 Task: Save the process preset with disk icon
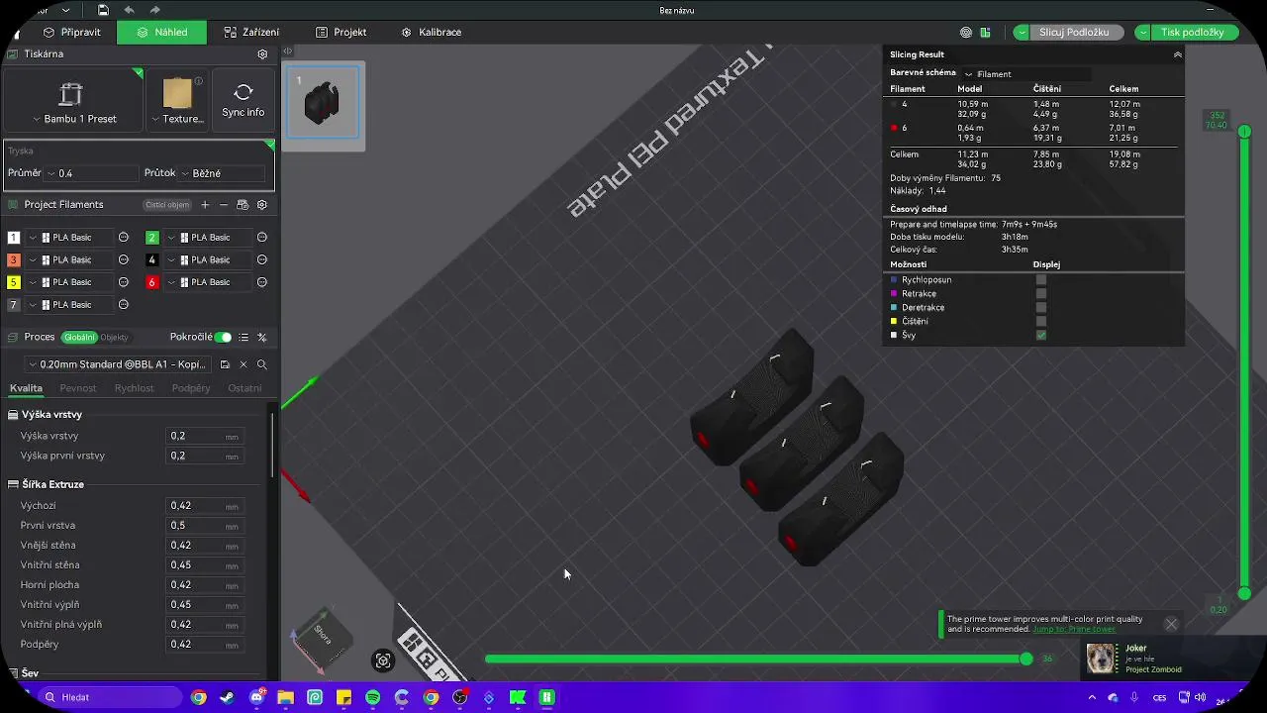(225, 364)
